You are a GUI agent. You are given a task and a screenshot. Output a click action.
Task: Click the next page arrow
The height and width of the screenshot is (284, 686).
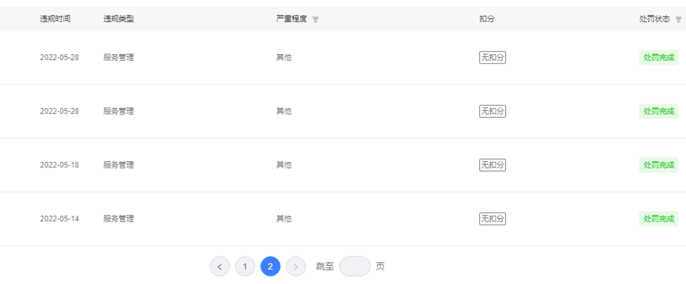(x=296, y=267)
